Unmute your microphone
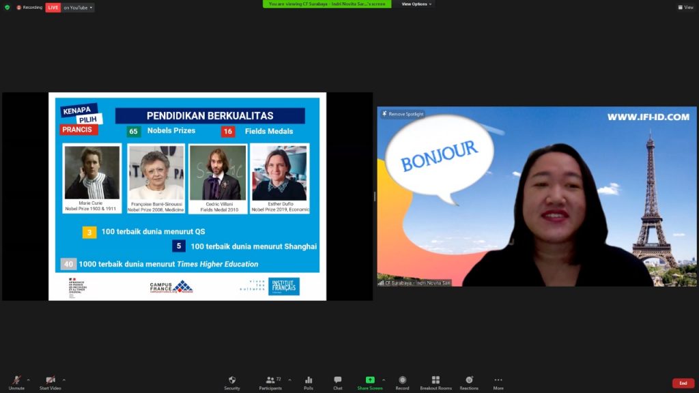Image resolution: width=699 pixels, height=393 pixels. pyautogui.click(x=15, y=381)
